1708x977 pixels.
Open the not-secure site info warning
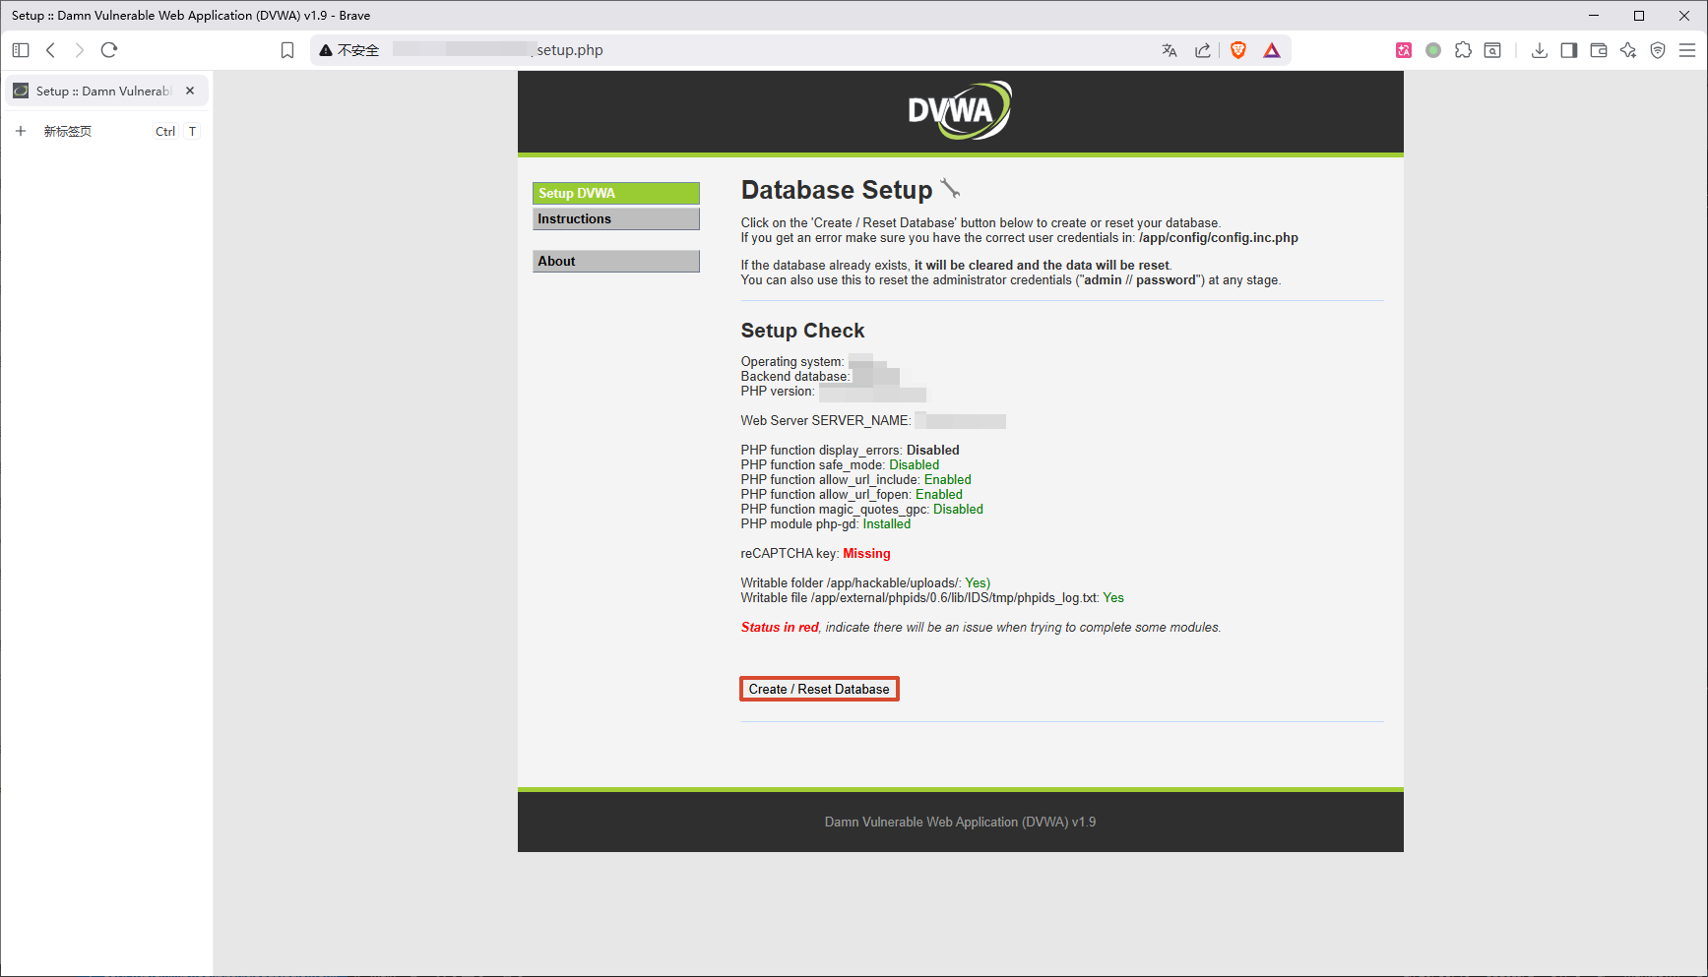coord(349,50)
